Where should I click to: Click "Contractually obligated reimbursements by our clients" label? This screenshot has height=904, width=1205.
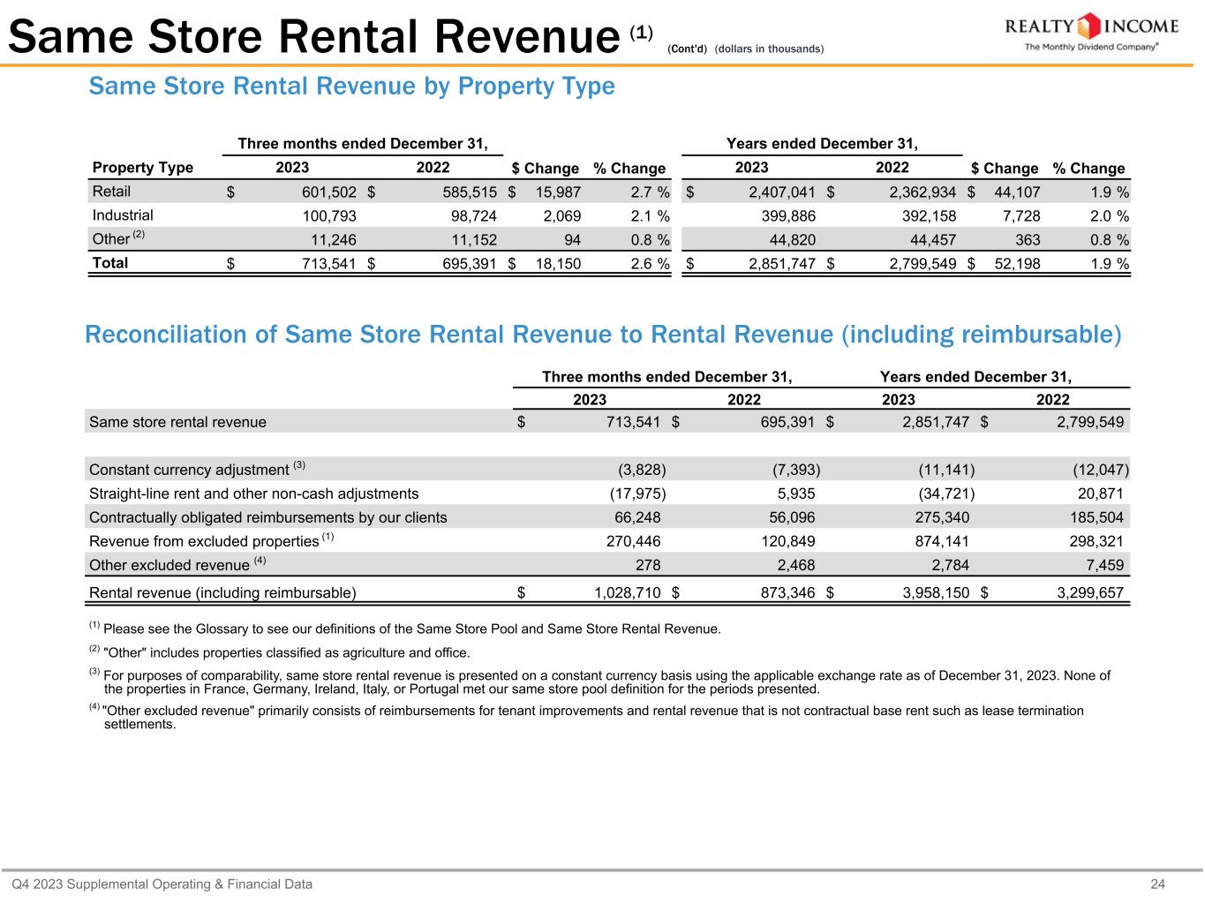click(x=268, y=517)
